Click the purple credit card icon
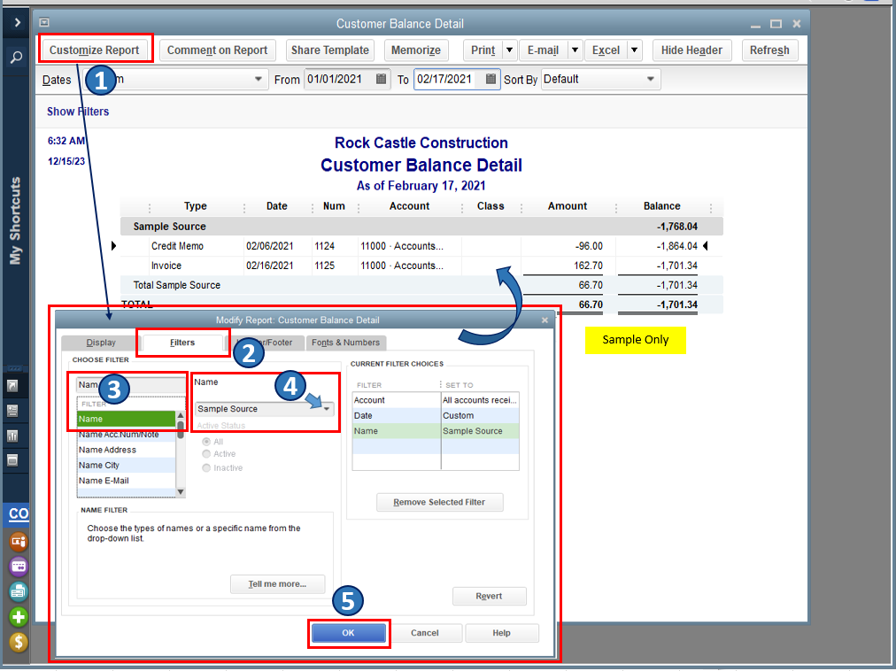This screenshot has width=896, height=671. point(18,567)
